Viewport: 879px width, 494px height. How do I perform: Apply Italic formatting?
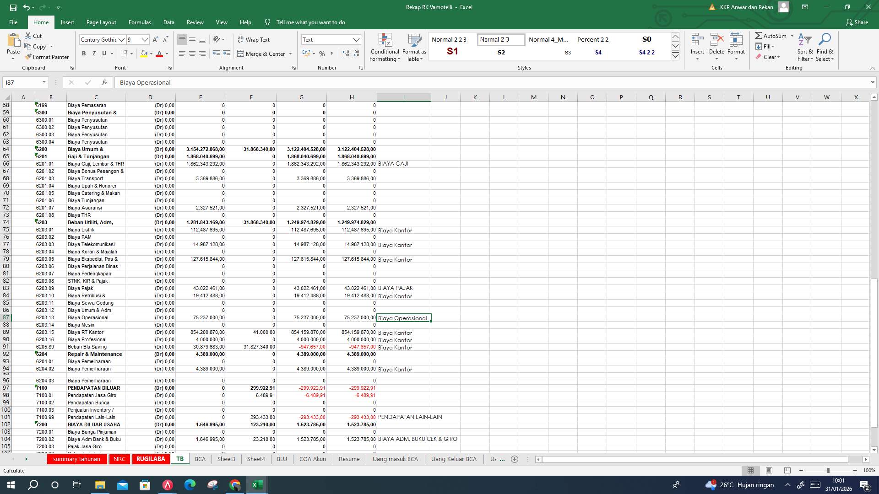[x=94, y=54]
